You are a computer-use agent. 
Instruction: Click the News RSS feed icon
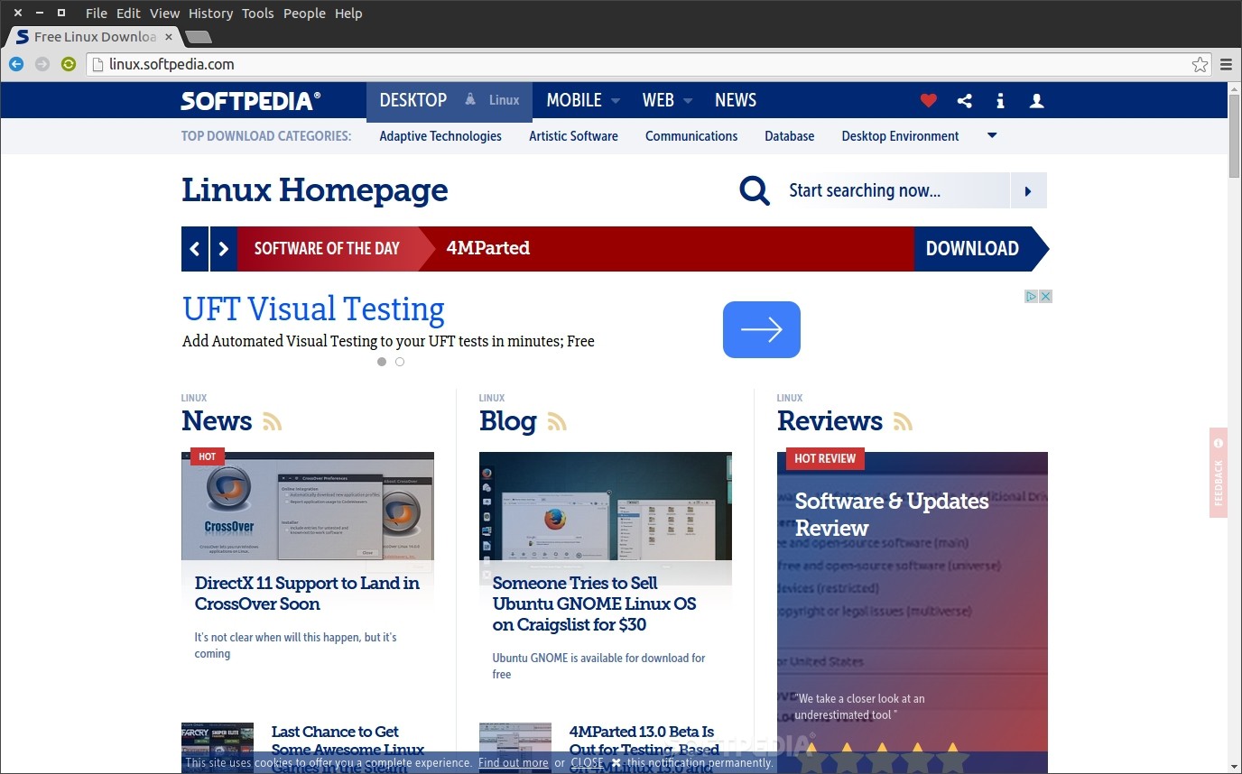tap(273, 421)
